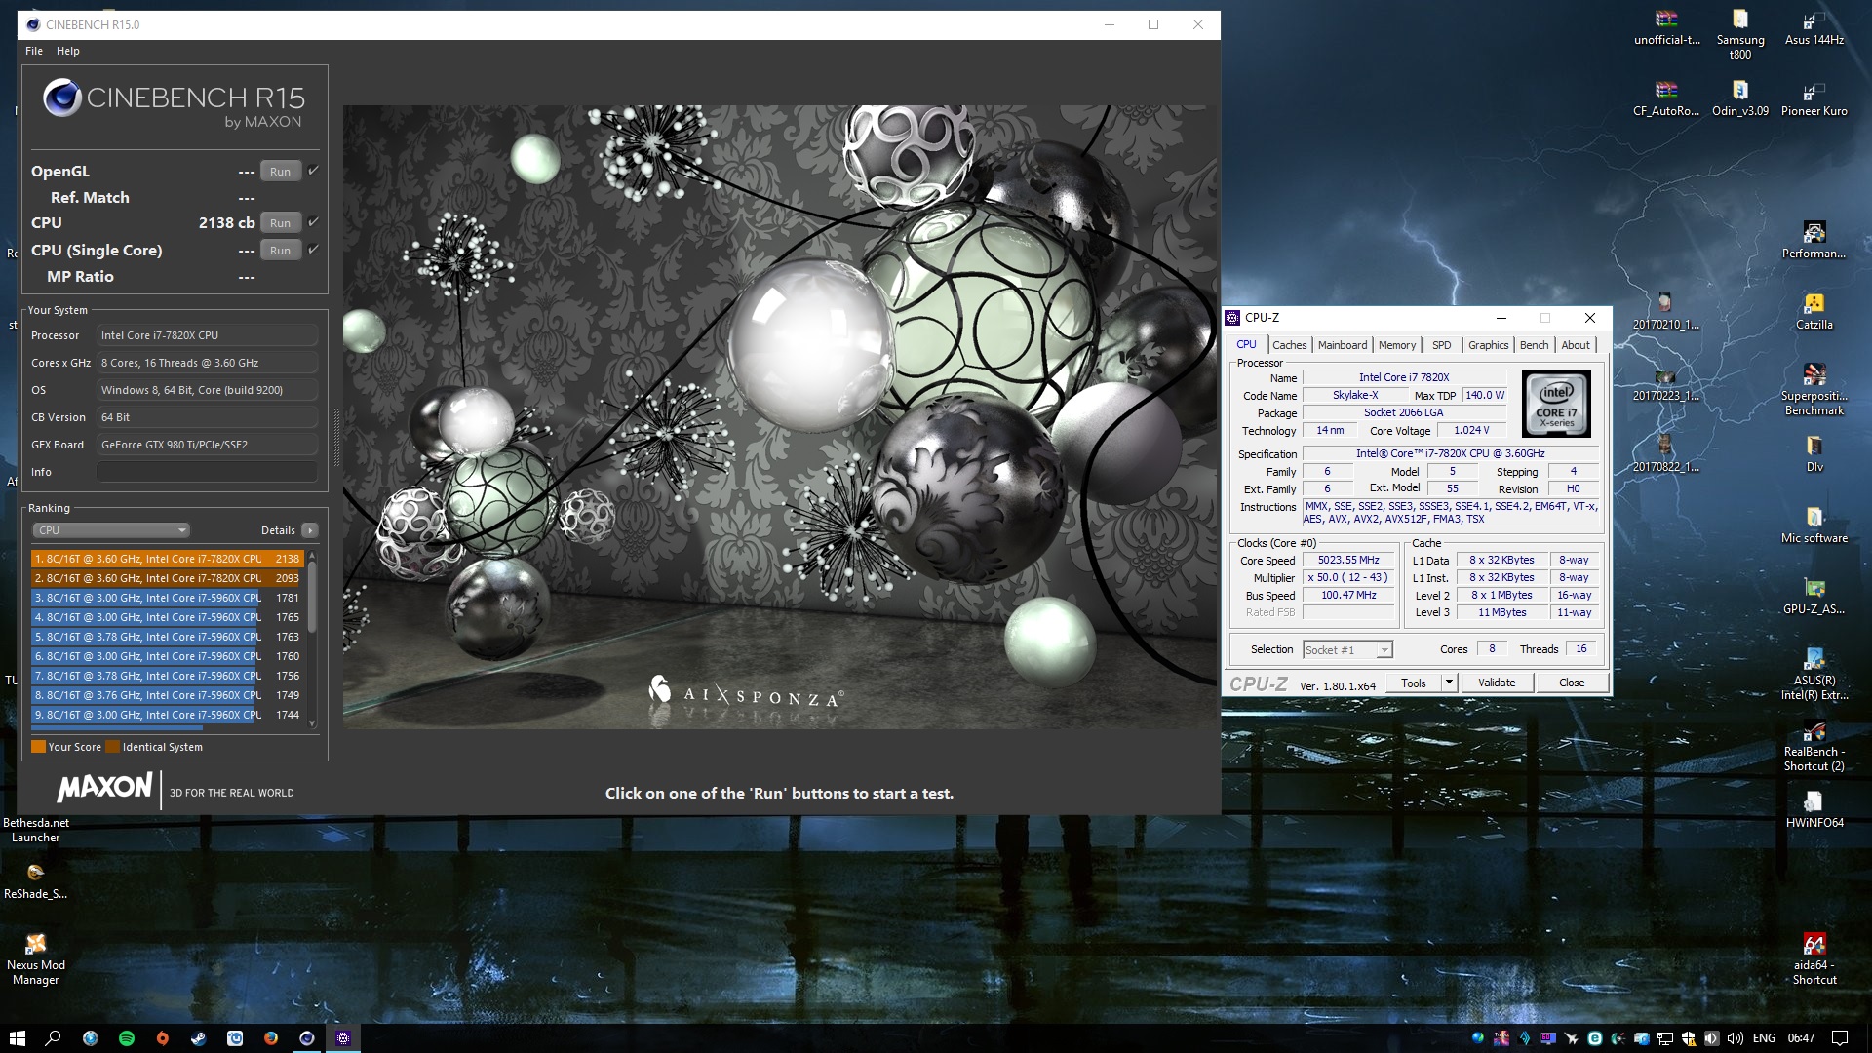The height and width of the screenshot is (1053, 1872).
Task: Open taskbar search
Action: tap(53, 1038)
